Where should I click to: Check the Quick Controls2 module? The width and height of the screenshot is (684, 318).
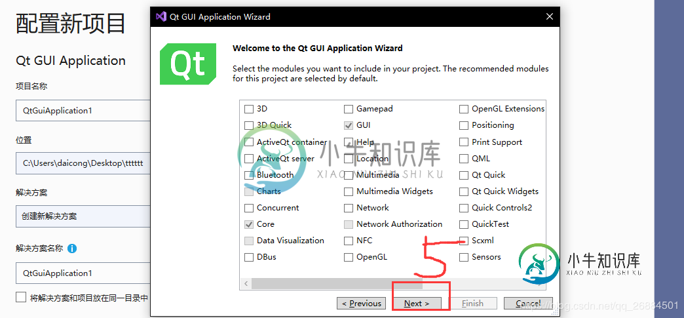tap(464, 208)
